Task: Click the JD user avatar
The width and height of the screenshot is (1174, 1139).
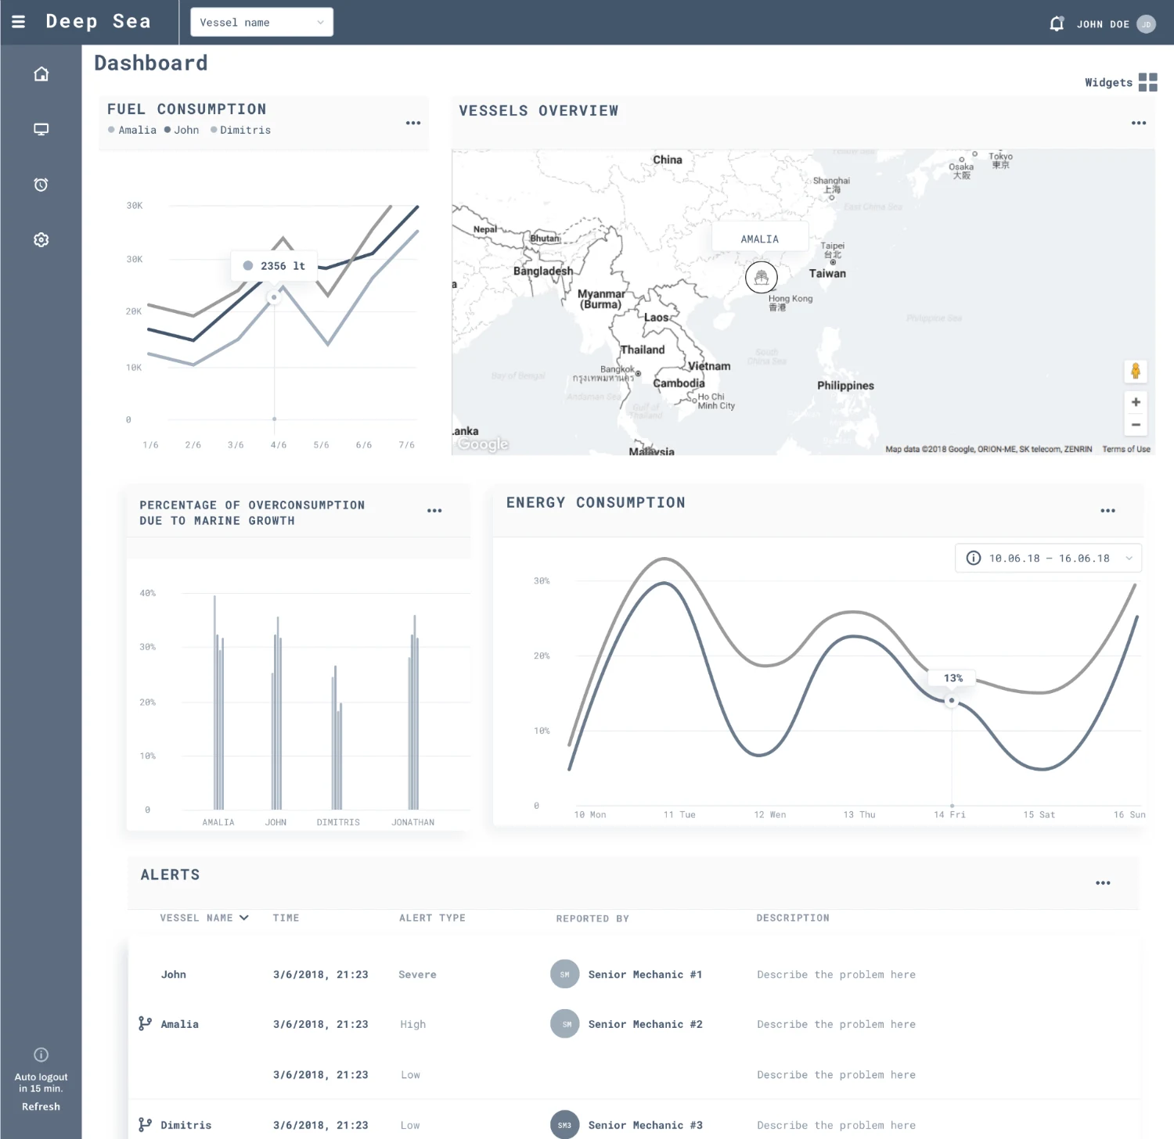Action: pyautogui.click(x=1146, y=24)
